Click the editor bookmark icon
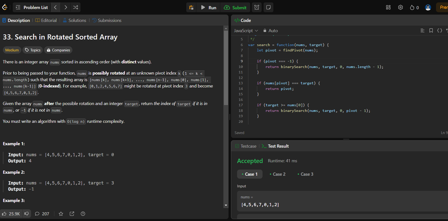 click(431, 31)
